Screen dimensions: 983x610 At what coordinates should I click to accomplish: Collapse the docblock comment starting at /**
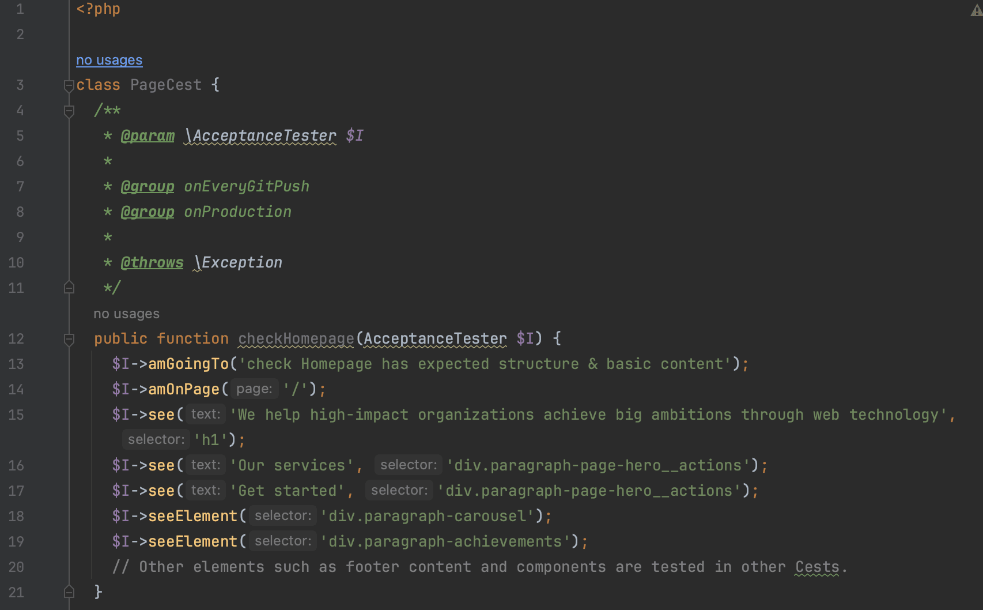[69, 111]
